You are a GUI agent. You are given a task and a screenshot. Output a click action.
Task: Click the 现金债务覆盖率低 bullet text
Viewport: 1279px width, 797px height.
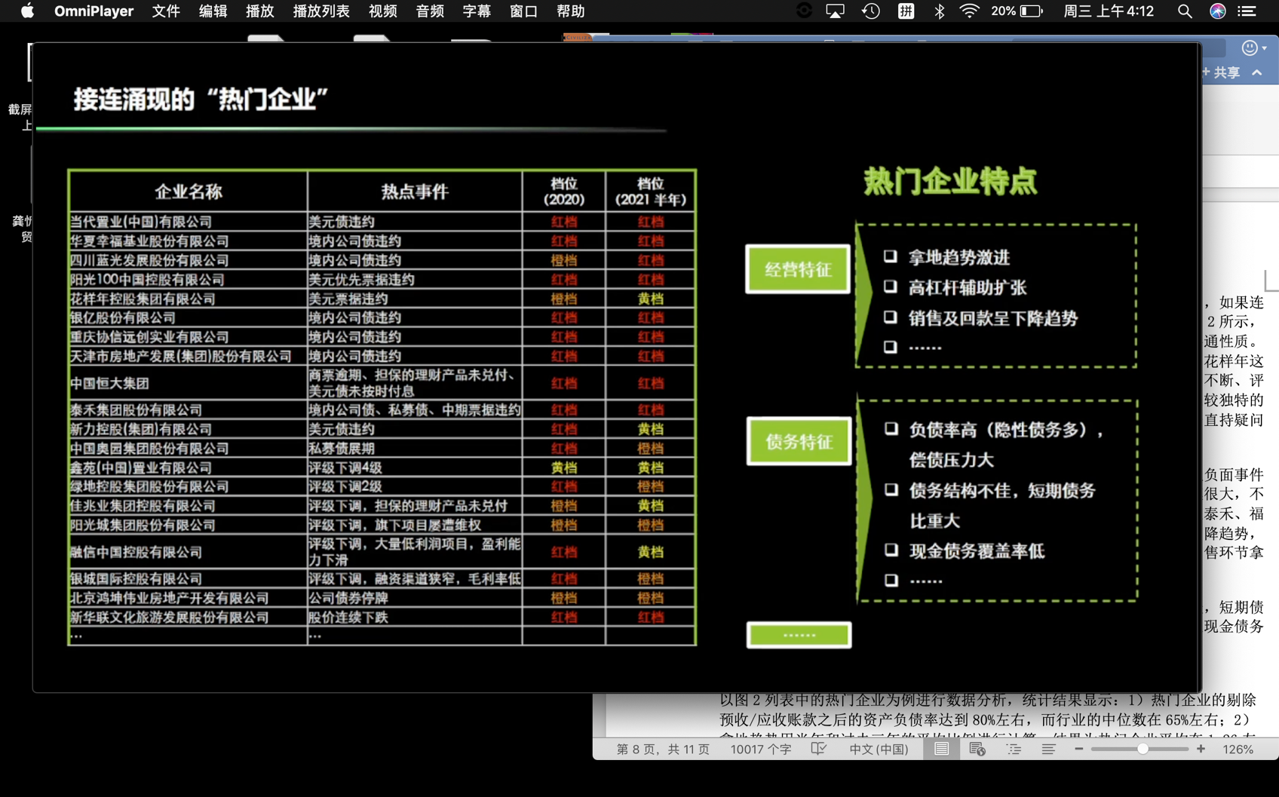coord(977,551)
